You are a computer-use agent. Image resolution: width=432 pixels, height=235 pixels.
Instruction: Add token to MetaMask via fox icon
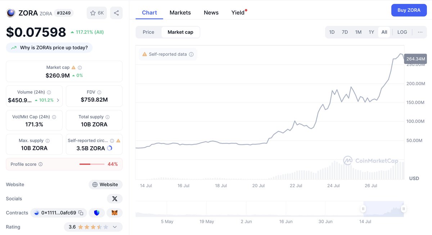[114, 213]
